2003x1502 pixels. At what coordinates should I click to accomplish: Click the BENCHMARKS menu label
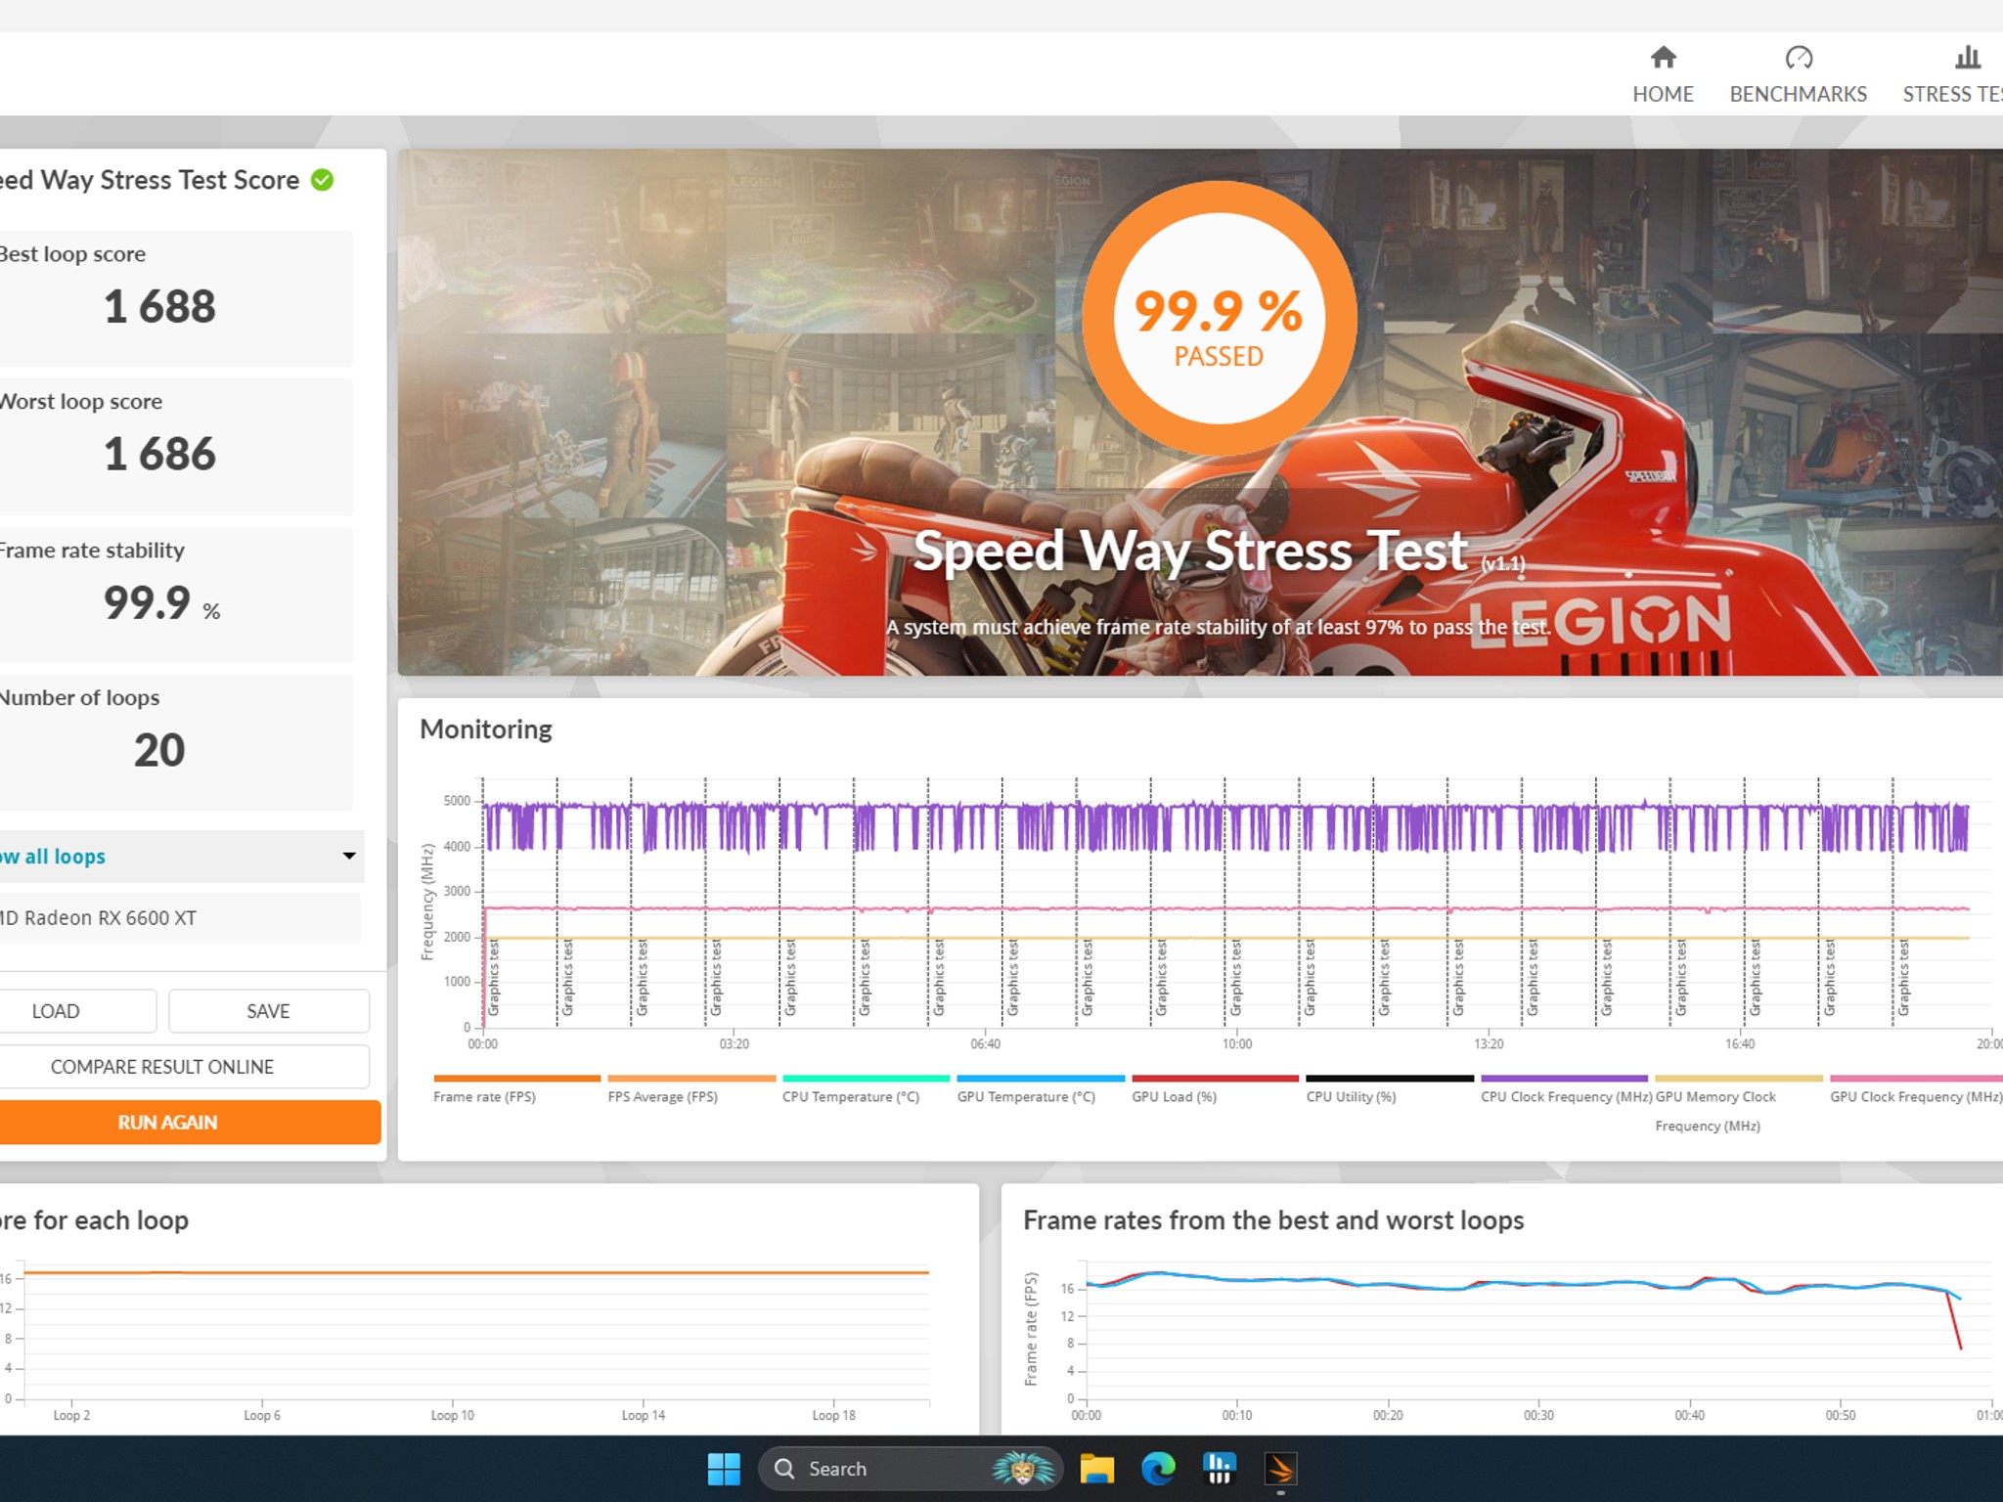point(1798,94)
